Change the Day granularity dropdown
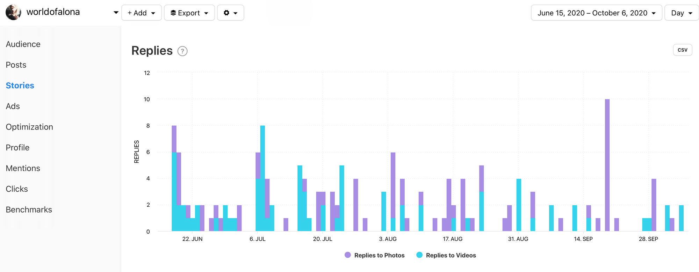Image resolution: width=699 pixels, height=272 pixels. point(681,13)
